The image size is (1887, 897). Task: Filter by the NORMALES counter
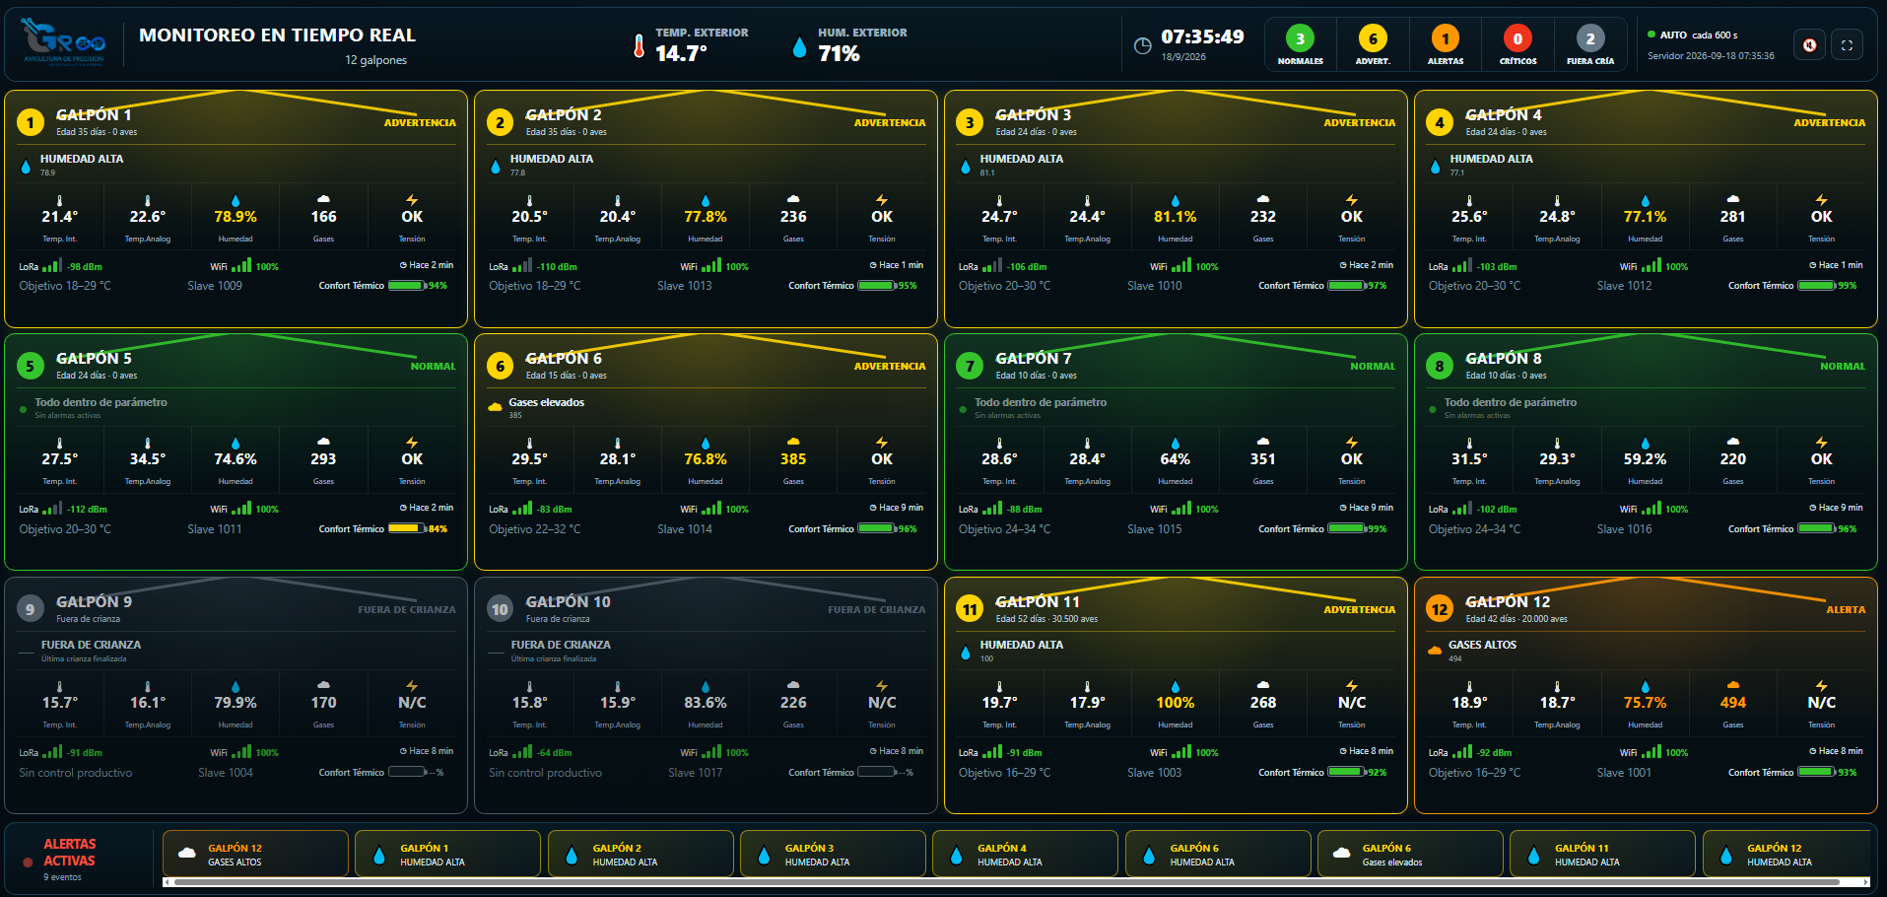[1300, 45]
